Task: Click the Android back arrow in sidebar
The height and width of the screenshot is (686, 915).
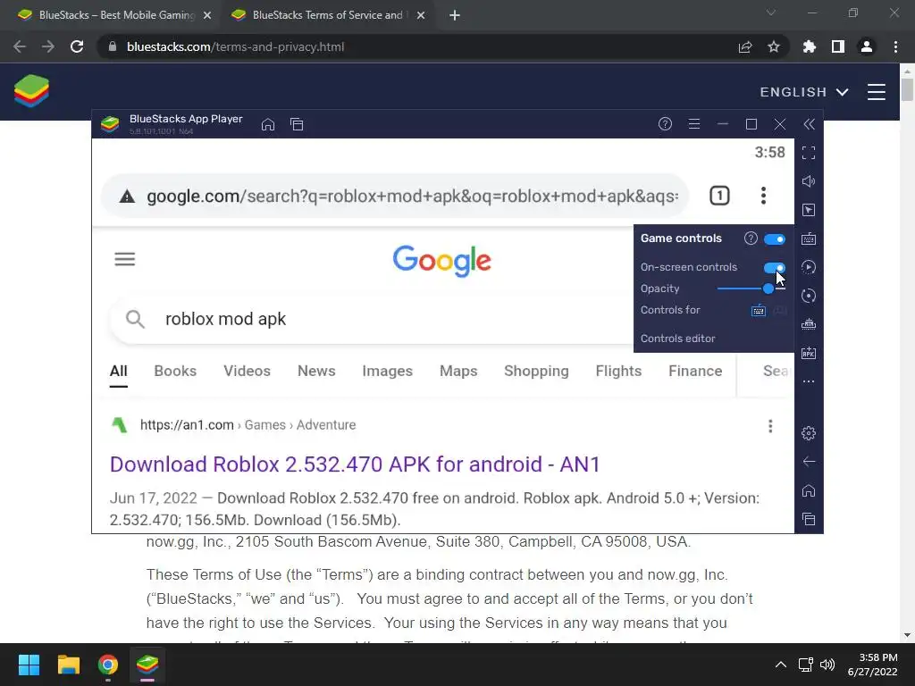Action: click(x=808, y=462)
